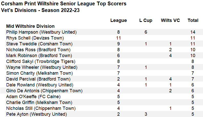This screenshot has height=117, width=203.
Task: Click the L Cup column header
Action: [146, 20]
